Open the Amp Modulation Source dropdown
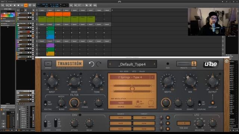The width and height of the screenshot is (239, 134). coord(121,103)
